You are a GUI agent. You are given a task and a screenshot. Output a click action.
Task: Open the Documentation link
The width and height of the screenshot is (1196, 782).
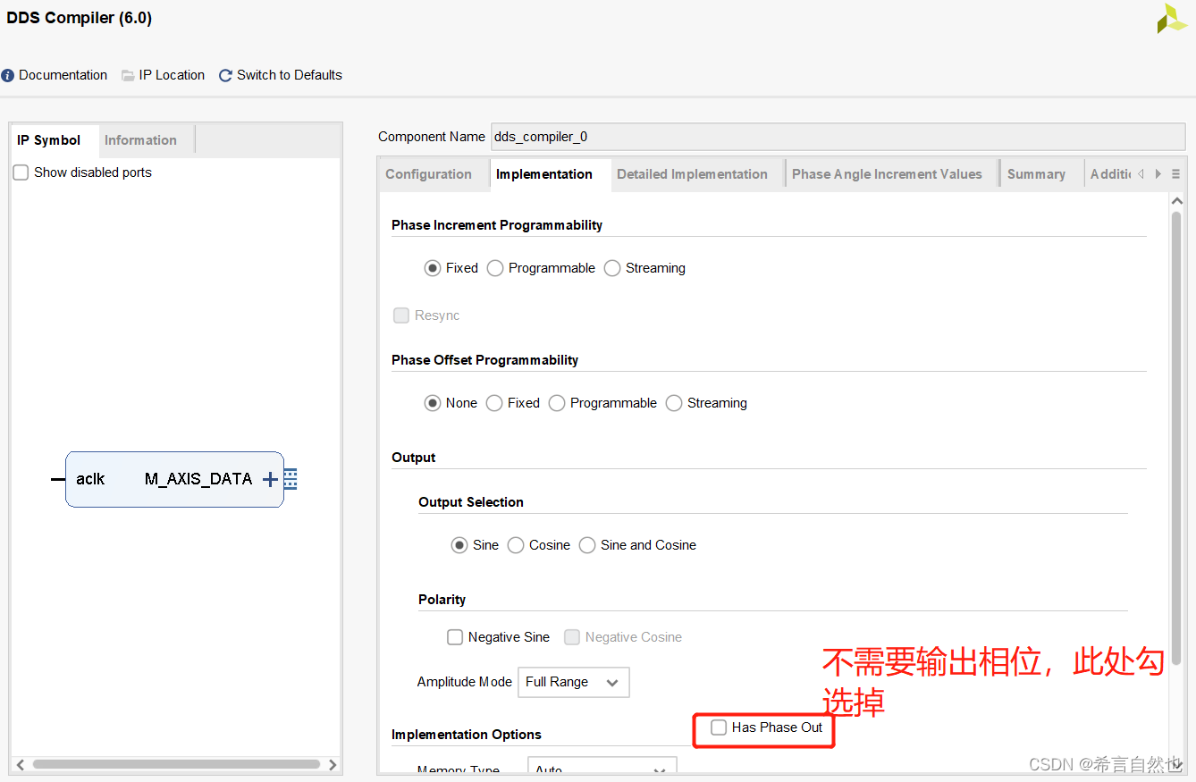click(x=63, y=75)
